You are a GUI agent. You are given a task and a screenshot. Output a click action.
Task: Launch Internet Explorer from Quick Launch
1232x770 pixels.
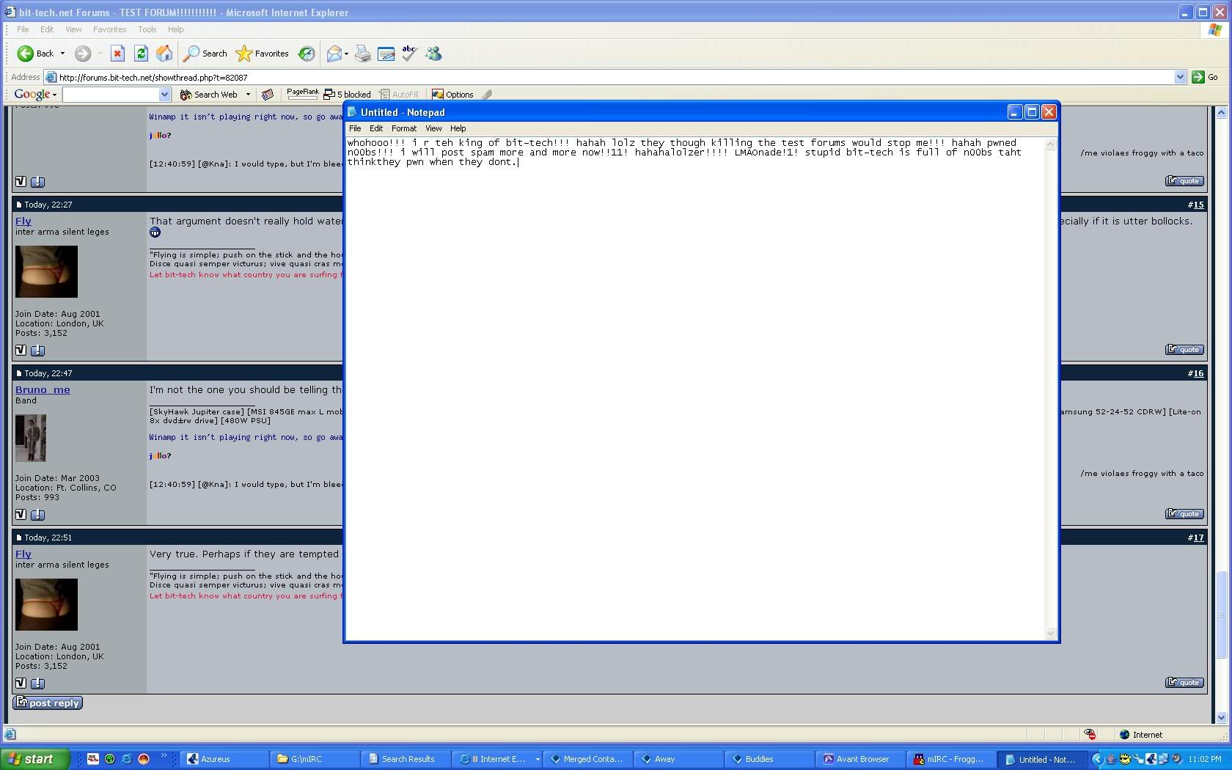click(x=127, y=759)
